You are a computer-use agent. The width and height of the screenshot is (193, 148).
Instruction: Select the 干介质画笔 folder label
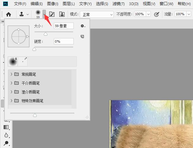pyautogui.click(x=31, y=83)
